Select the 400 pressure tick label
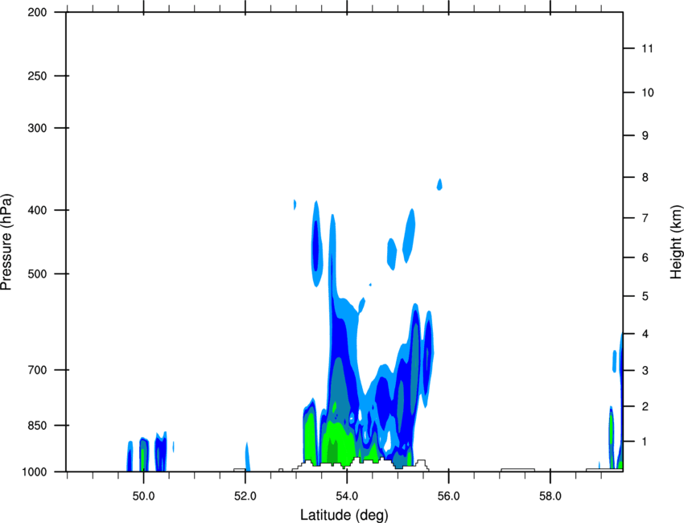684x523 pixels. (x=37, y=210)
